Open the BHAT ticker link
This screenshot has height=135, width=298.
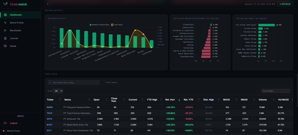(x=50, y=125)
